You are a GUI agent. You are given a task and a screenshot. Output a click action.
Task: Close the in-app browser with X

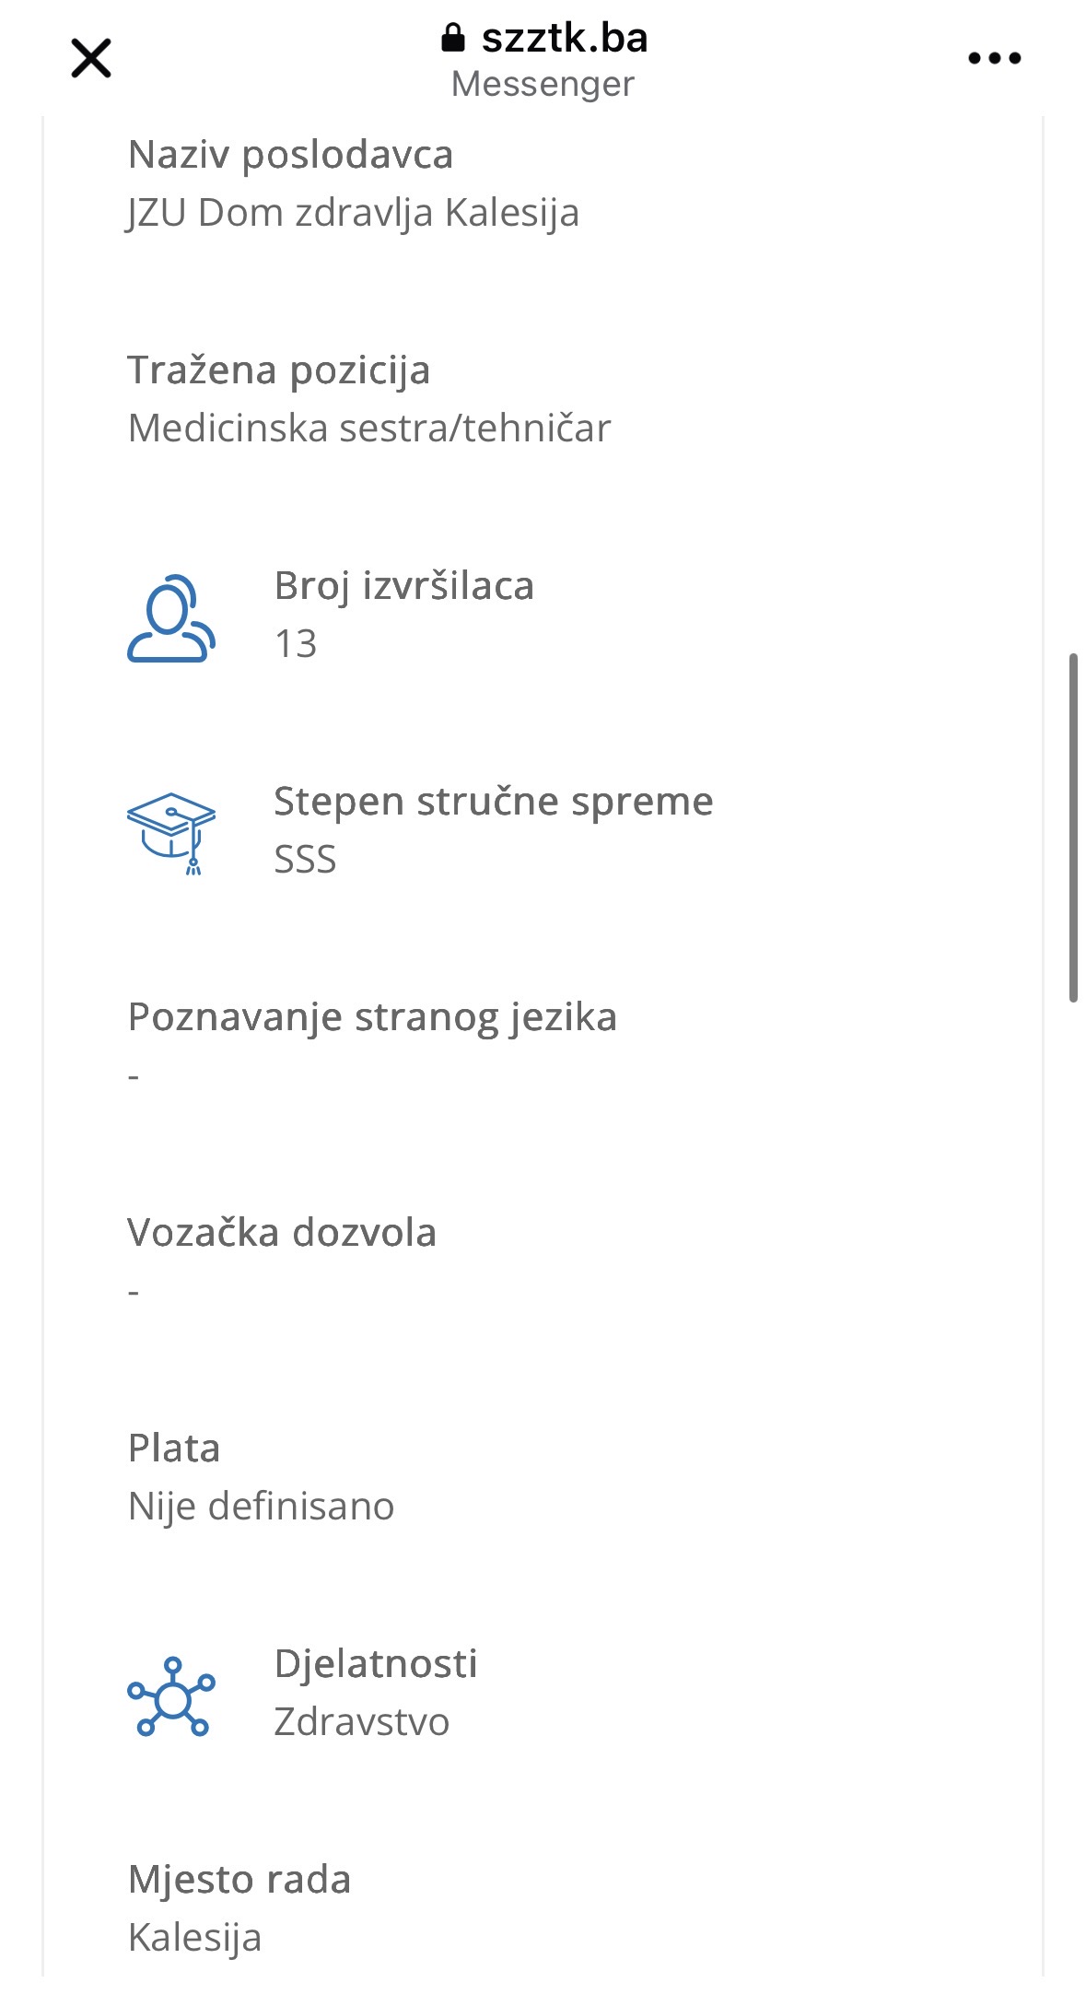coord(91,58)
